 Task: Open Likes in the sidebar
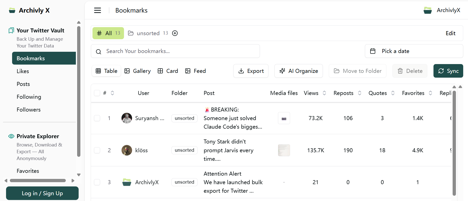tap(23, 71)
